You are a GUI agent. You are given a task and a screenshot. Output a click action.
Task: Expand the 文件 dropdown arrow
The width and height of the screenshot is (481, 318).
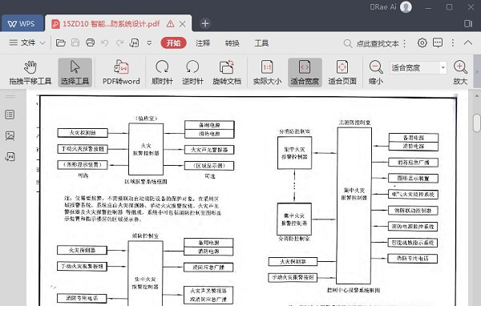tap(42, 43)
